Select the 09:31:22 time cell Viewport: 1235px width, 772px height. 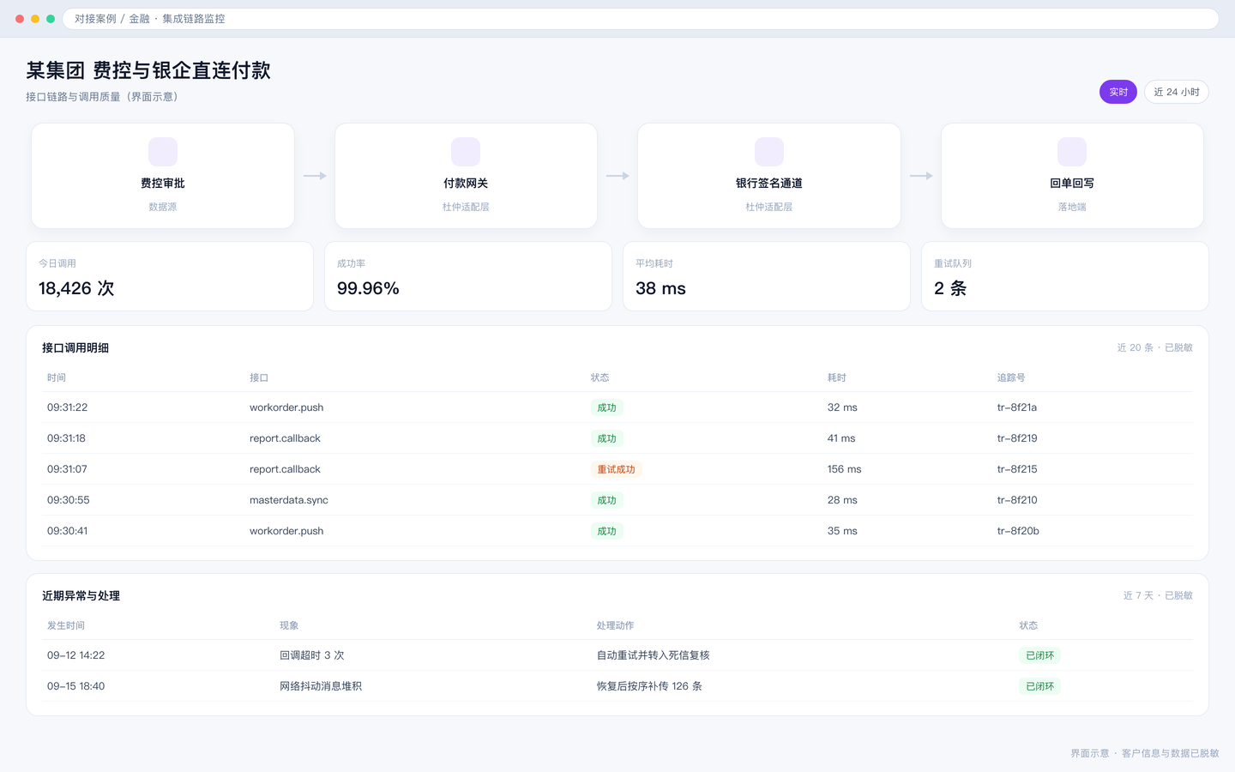pos(67,407)
